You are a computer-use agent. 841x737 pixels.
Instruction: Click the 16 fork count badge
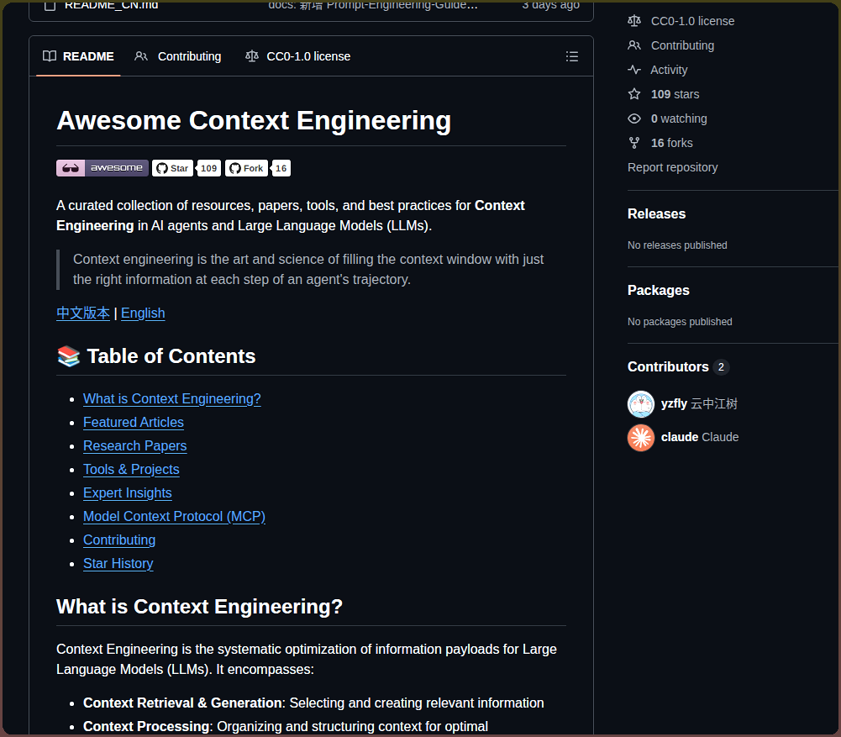pyautogui.click(x=281, y=168)
